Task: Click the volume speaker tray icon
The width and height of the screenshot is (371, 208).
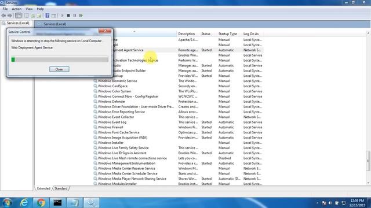Action: pyautogui.click(x=330, y=203)
